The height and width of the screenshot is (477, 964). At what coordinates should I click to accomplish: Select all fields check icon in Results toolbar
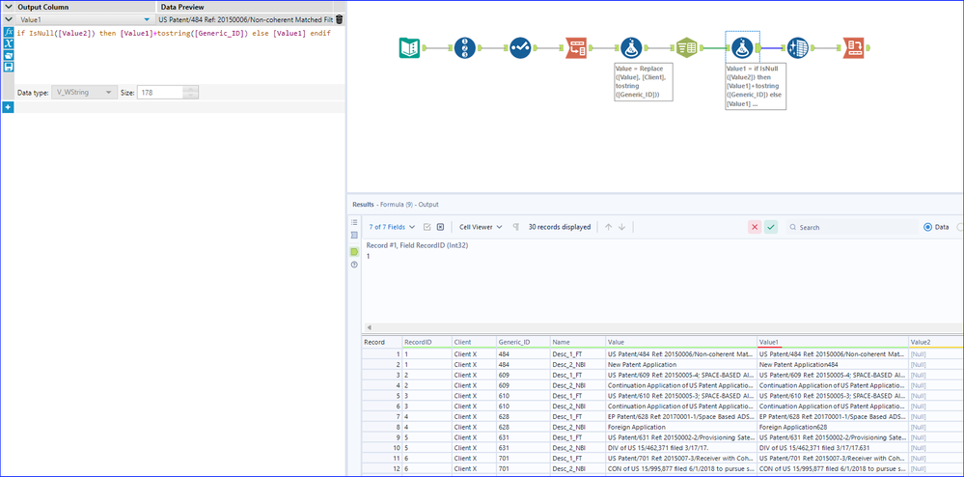point(427,227)
